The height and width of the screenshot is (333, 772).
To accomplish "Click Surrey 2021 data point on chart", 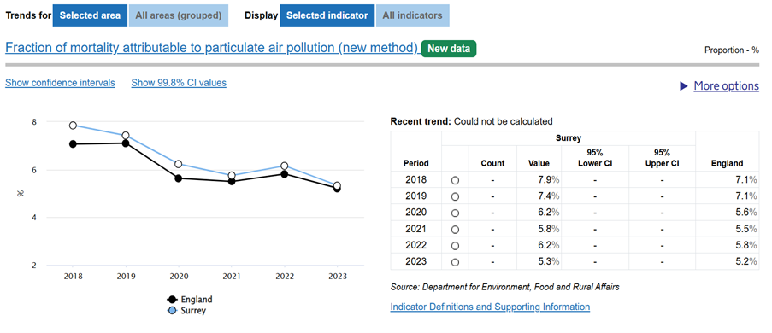I will click(232, 175).
